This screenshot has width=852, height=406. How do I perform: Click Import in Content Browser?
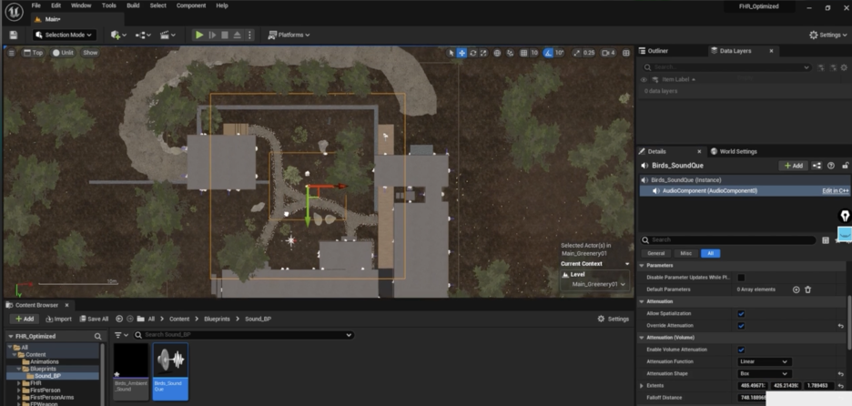point(58,319)
